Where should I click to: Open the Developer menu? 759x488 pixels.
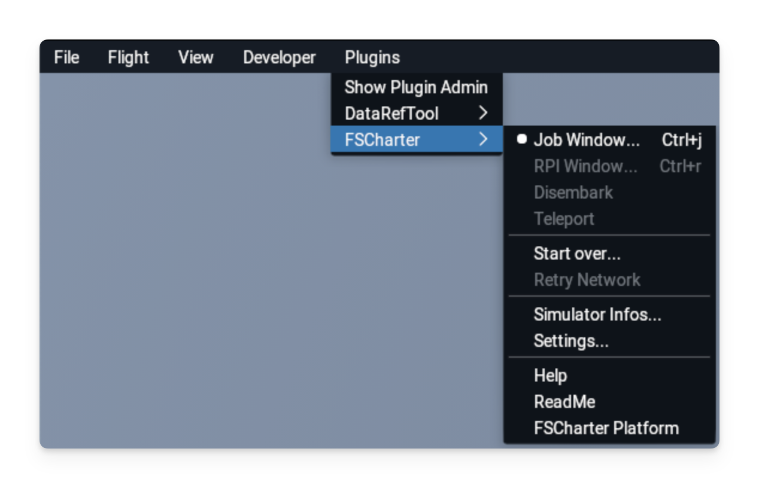click(x=279, y=57)
